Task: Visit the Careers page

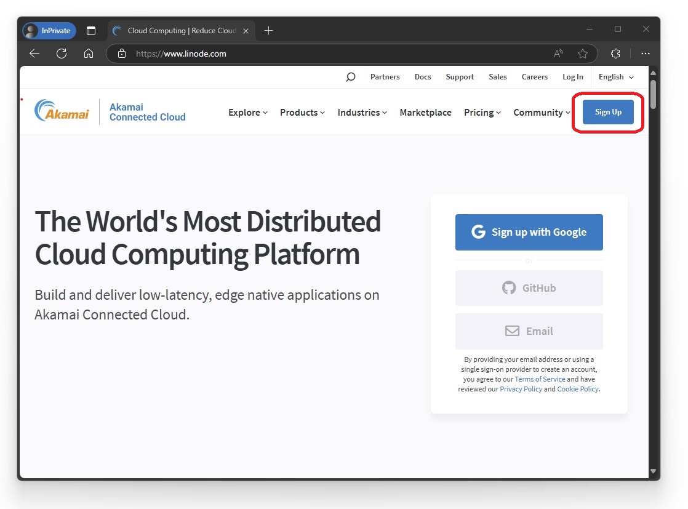Action: [534, 77]
